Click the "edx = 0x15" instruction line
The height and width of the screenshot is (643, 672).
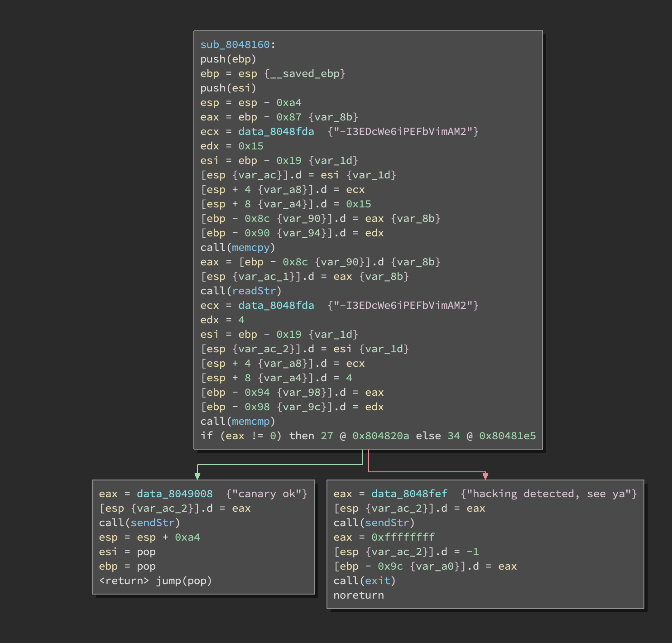(x=231, y=146)
